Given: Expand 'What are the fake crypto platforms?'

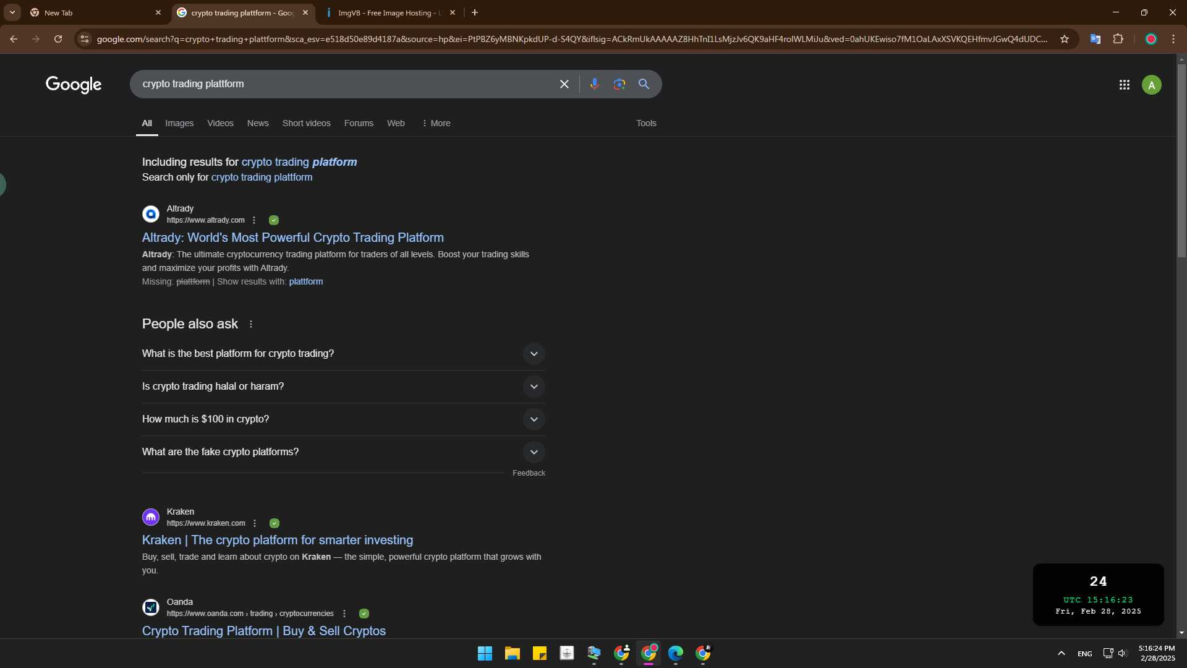Looking at the screenshot, I should (x=344, y=452).
